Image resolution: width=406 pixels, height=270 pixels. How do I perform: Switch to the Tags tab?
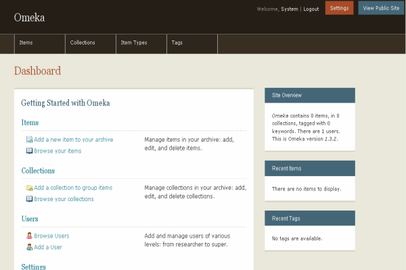pyautogui.click(x=177, y=43)
